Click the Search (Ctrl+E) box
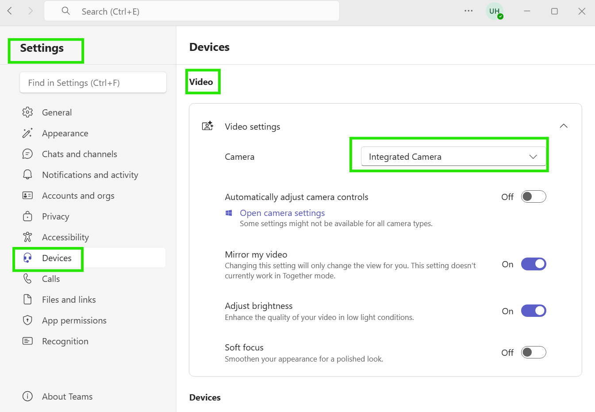Image resolution: width=595 pixels, height=412 pixels. click(192, 11)
